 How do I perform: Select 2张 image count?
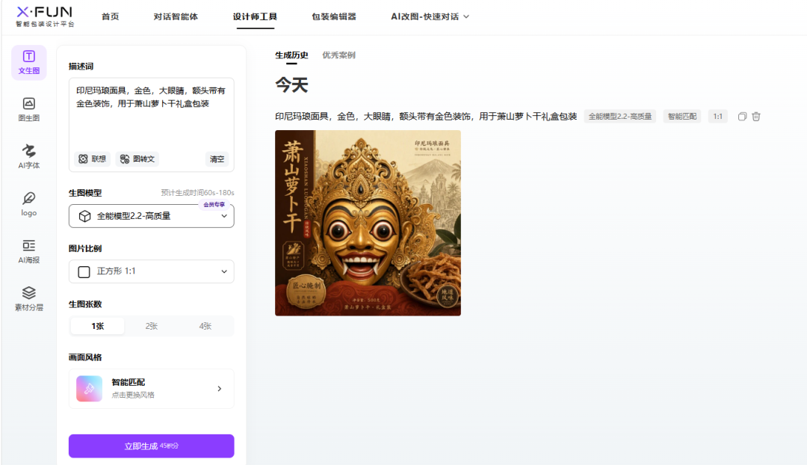pos(151,326)
